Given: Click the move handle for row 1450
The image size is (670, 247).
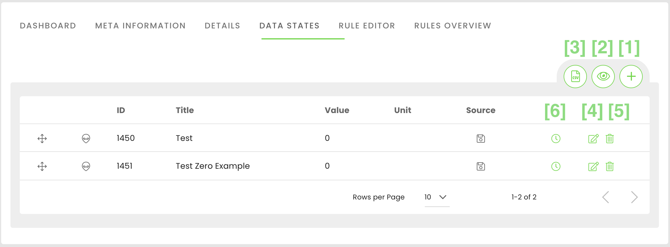Looking at the screenshot, I should (42, 139).
